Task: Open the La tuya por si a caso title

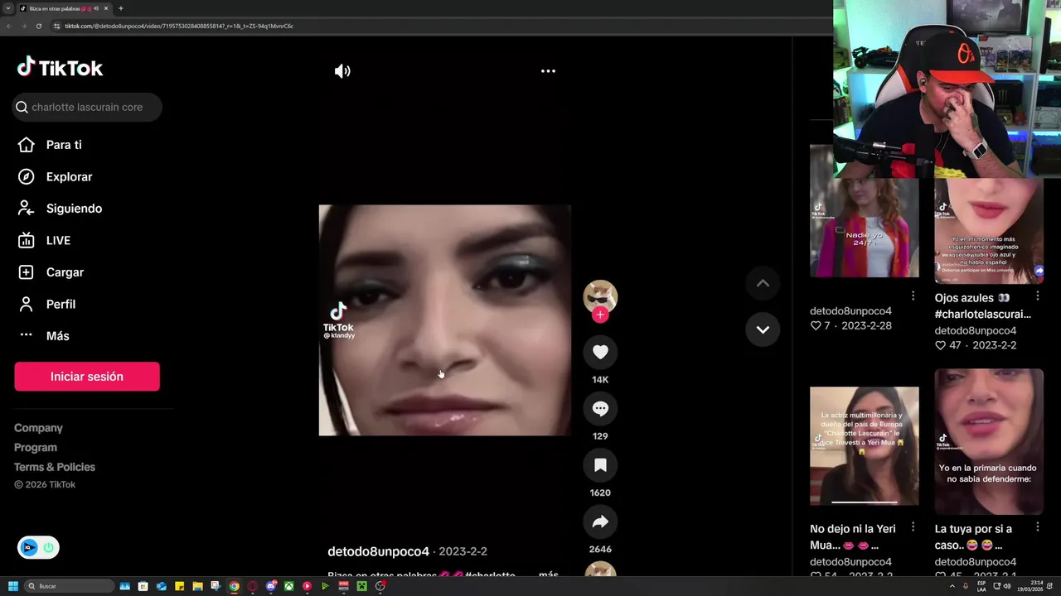Action: click(973, 536)
